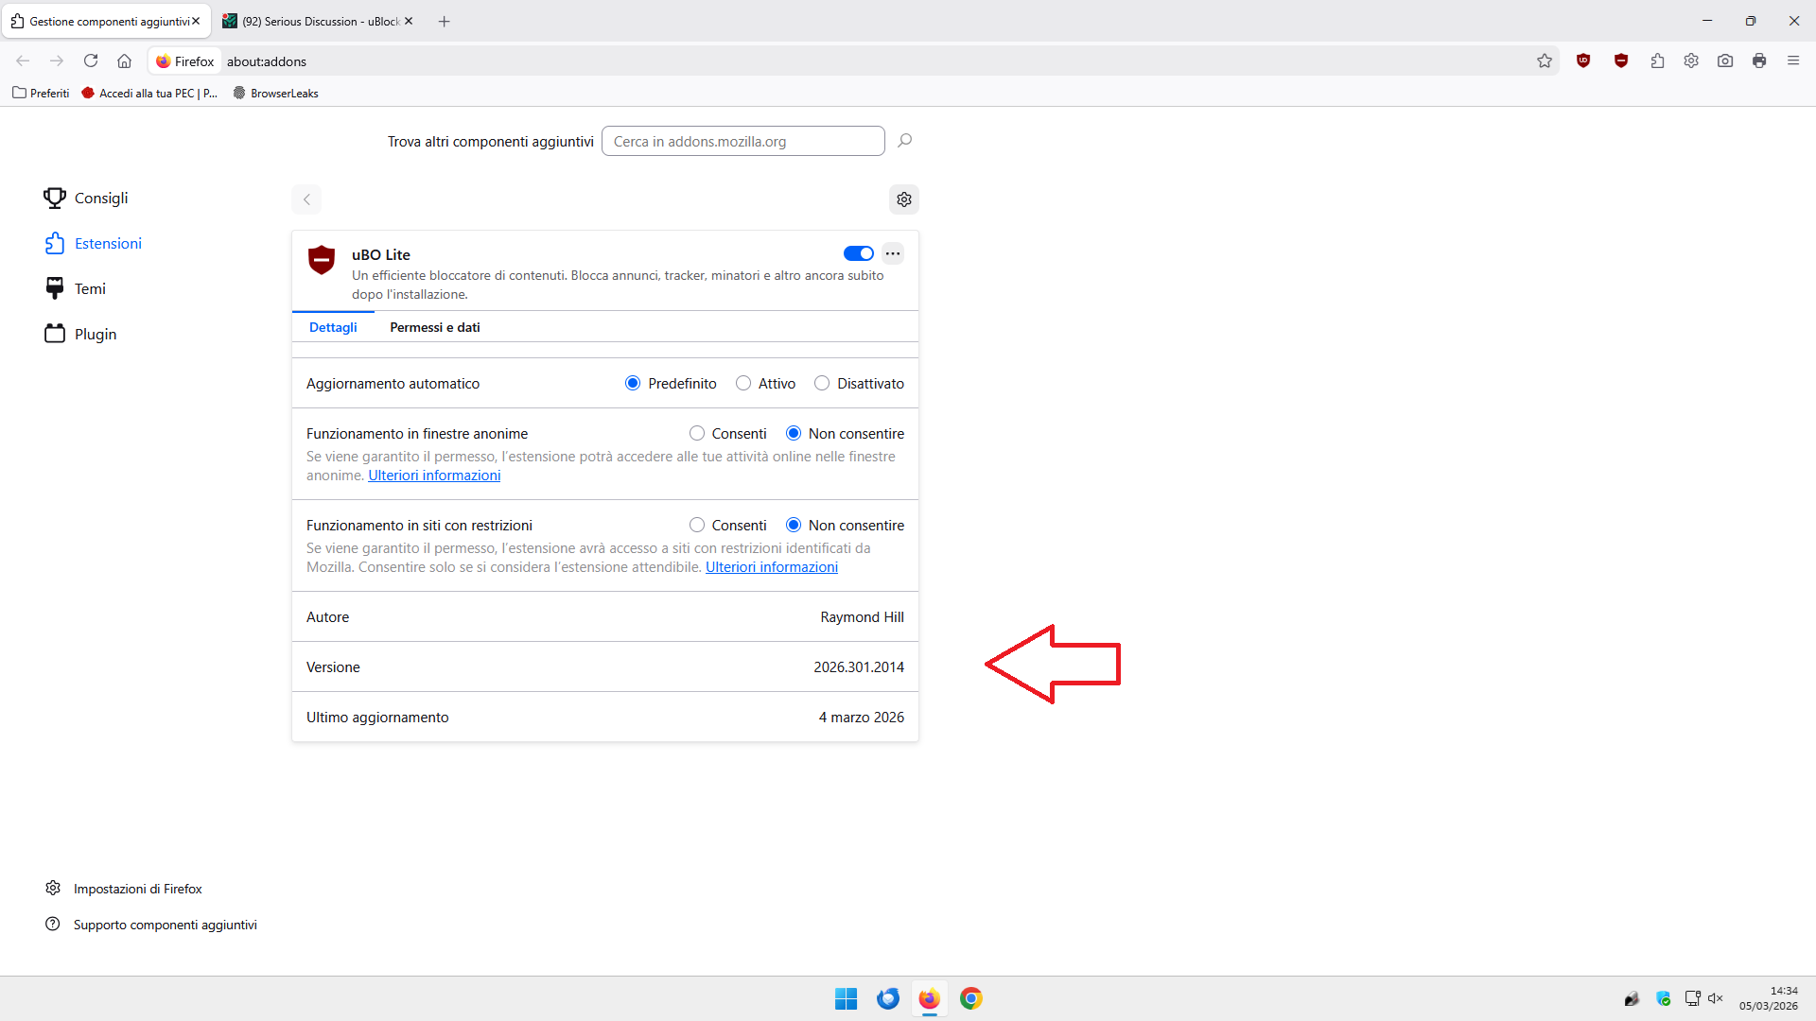Open a new tab with plus button
Viewport: 1816px width, 1021px height.
coord(445,21)
